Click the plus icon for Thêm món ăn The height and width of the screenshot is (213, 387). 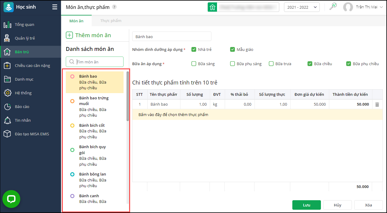click(x=69, y=35)
